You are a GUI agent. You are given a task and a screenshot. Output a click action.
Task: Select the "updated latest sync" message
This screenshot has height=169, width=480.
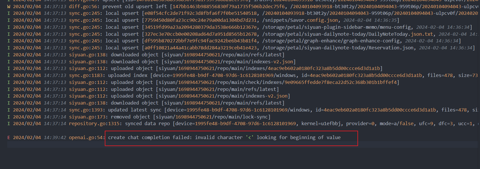click(135, 110)
